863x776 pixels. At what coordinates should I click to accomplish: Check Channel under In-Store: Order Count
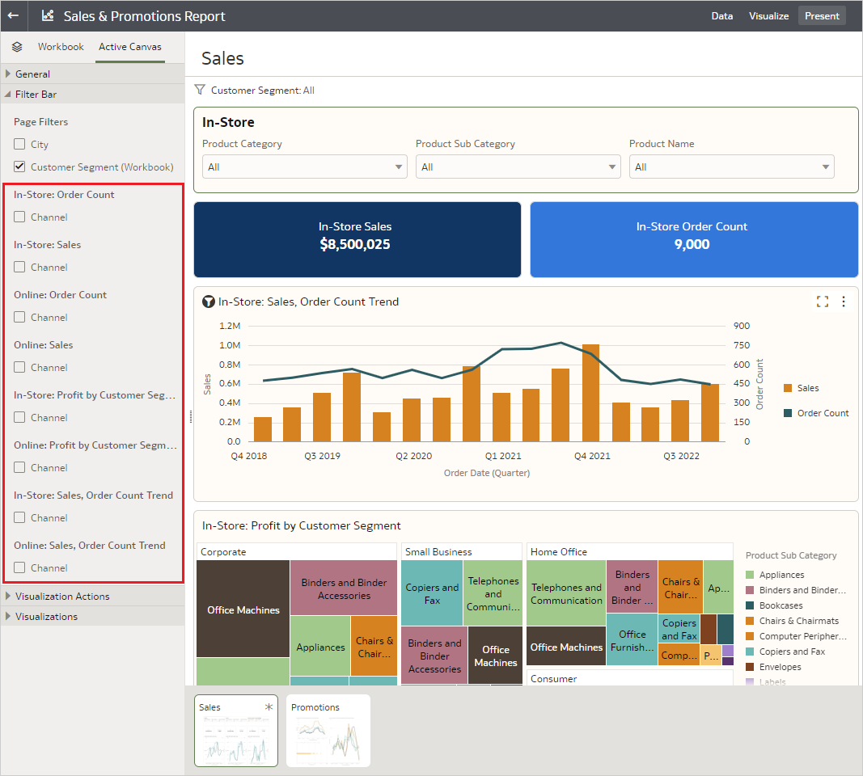coord(20,217)
